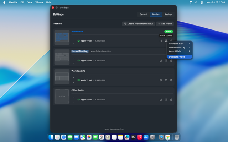Switch to the General tab
The width and height of the screenshot is (228, 142).
tap(143, 15)
